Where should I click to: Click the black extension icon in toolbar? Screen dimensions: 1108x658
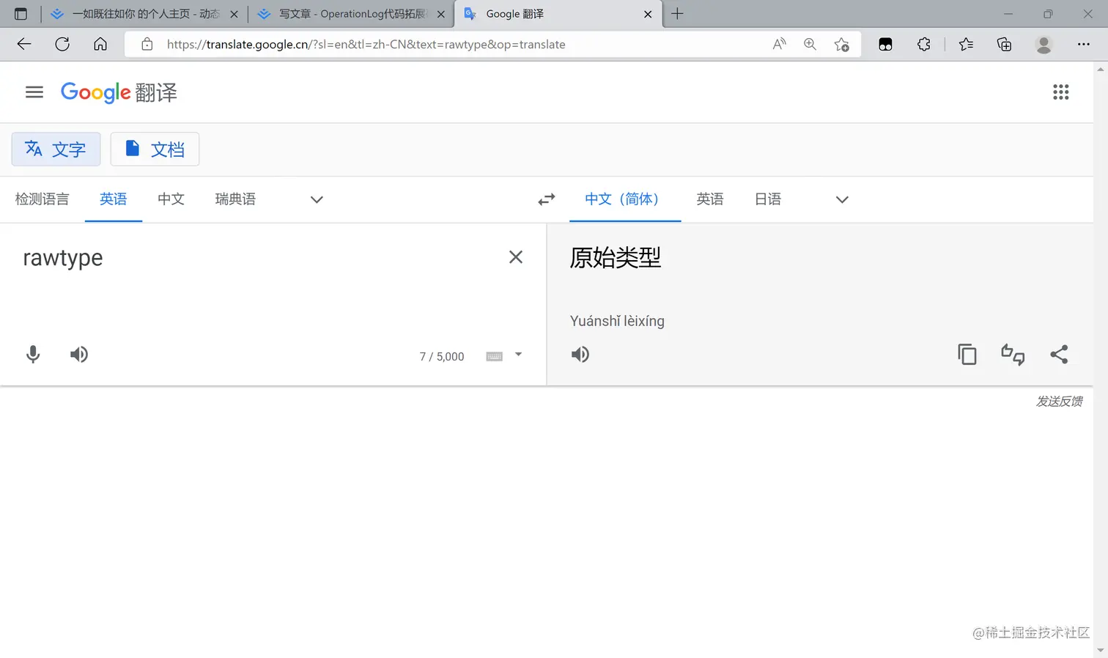tap(885, 44)
